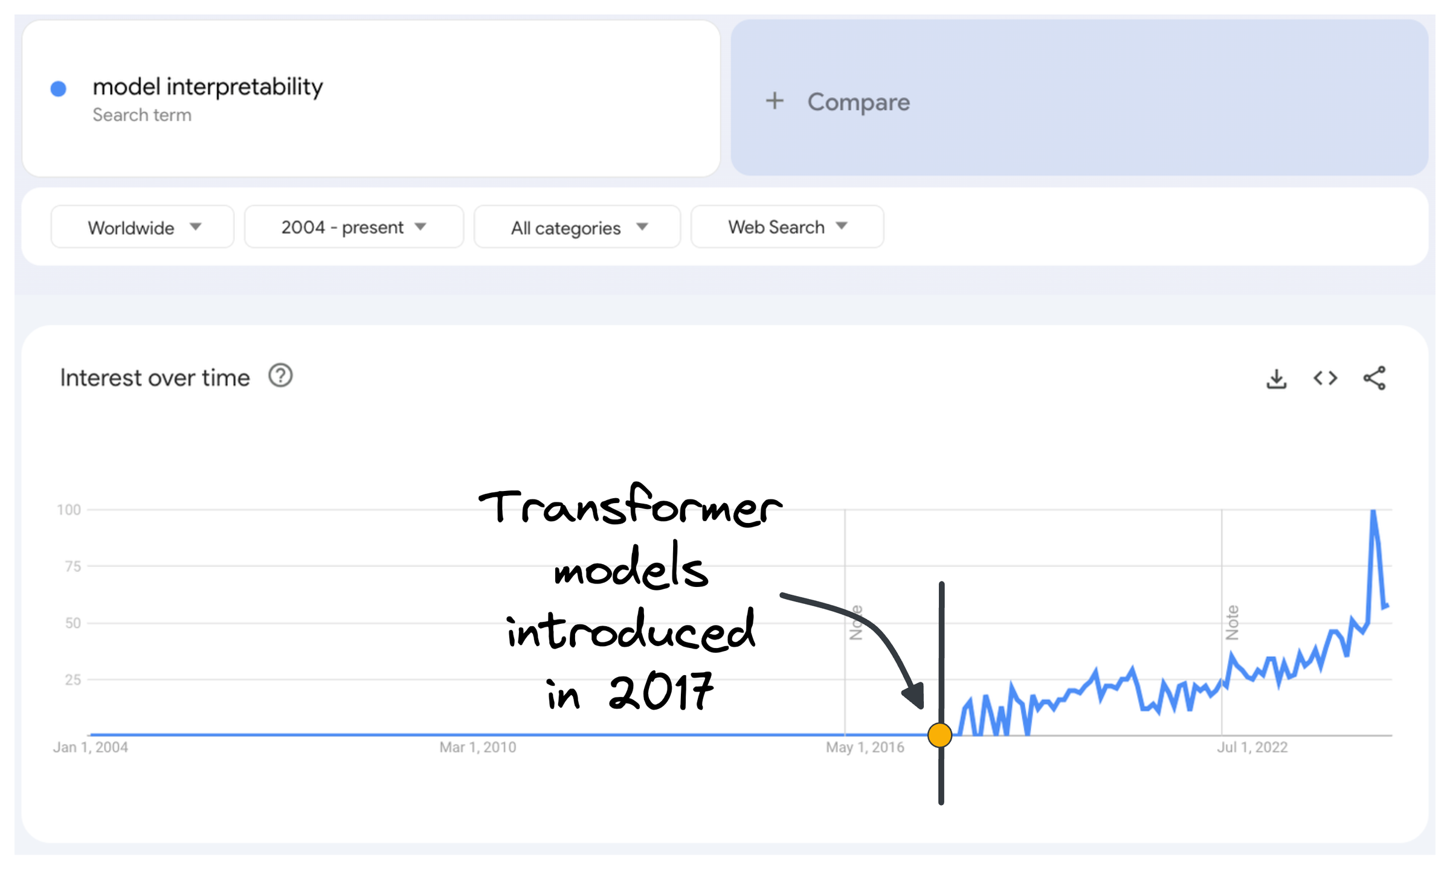Screen dimensions: 1450x869
Task: Expand the 2004 - present date range selector
Action: click(353, 227)
